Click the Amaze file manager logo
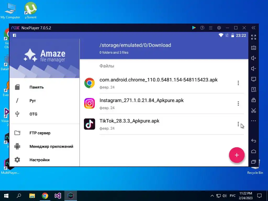268x201 pixels. click(x=44, y=55)
